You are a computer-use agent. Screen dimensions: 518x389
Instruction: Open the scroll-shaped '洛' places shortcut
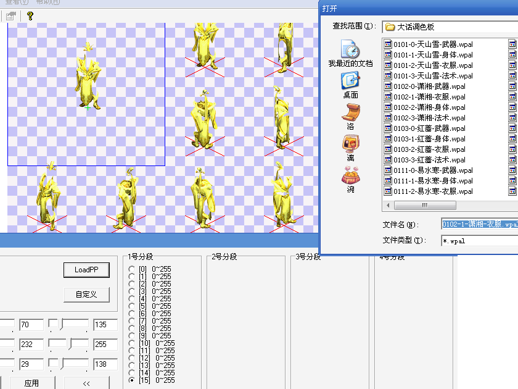(350, 117)
